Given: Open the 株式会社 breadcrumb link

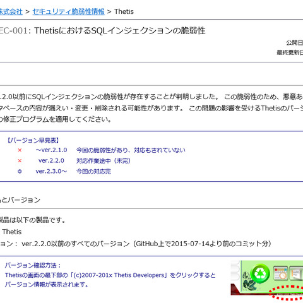Looking at the screenshot, I should pyautogui.click(x=11, y=11).
